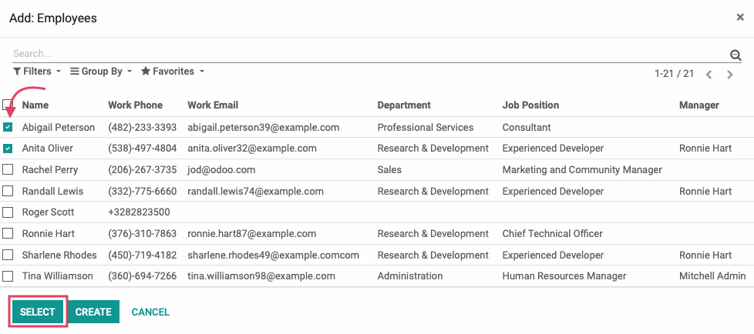Viewport: 754px width, 334px height.
Task: Sort by the Department column header
Action: [404, 105]
